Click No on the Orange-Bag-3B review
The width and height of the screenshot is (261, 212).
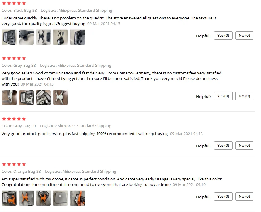click(244, 196)
